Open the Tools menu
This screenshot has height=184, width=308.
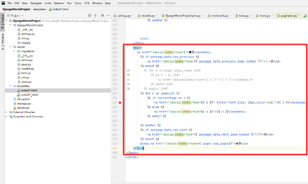coord(78,3)
